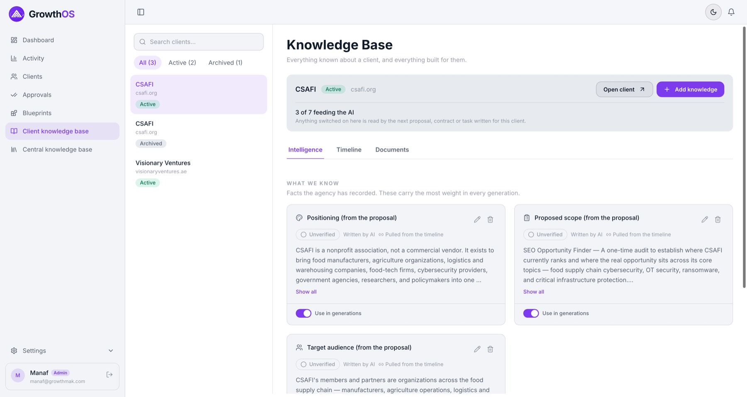747x397 pixels.
Task: Click the GrowthOS logo icon
Action: pyautogui.click(x=17, y=14)
